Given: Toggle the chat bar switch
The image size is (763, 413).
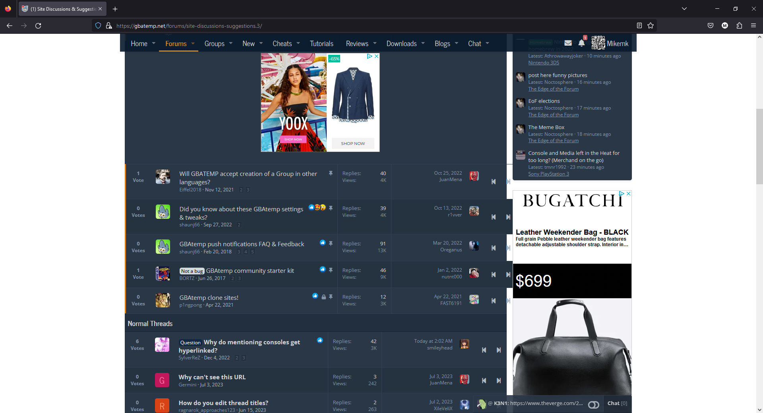Looking at the screenshot, I should coord(593,405).
